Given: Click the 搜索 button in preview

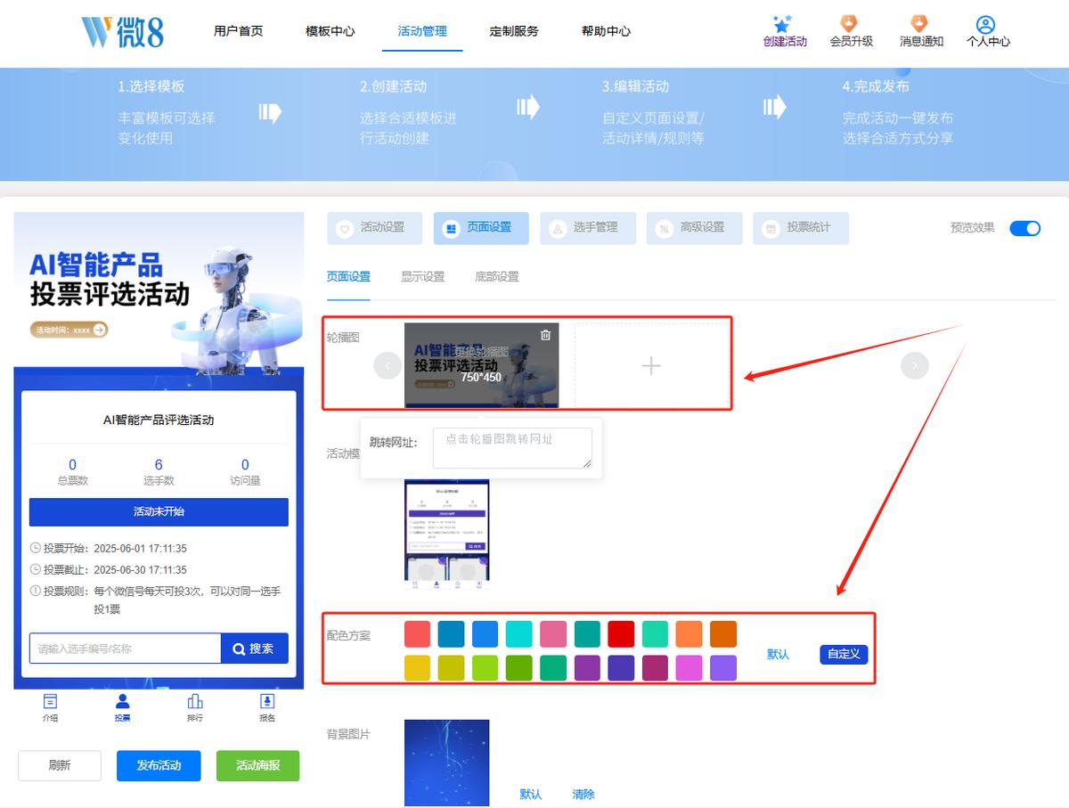Looking at the screenshot, I should click(255, 649).
